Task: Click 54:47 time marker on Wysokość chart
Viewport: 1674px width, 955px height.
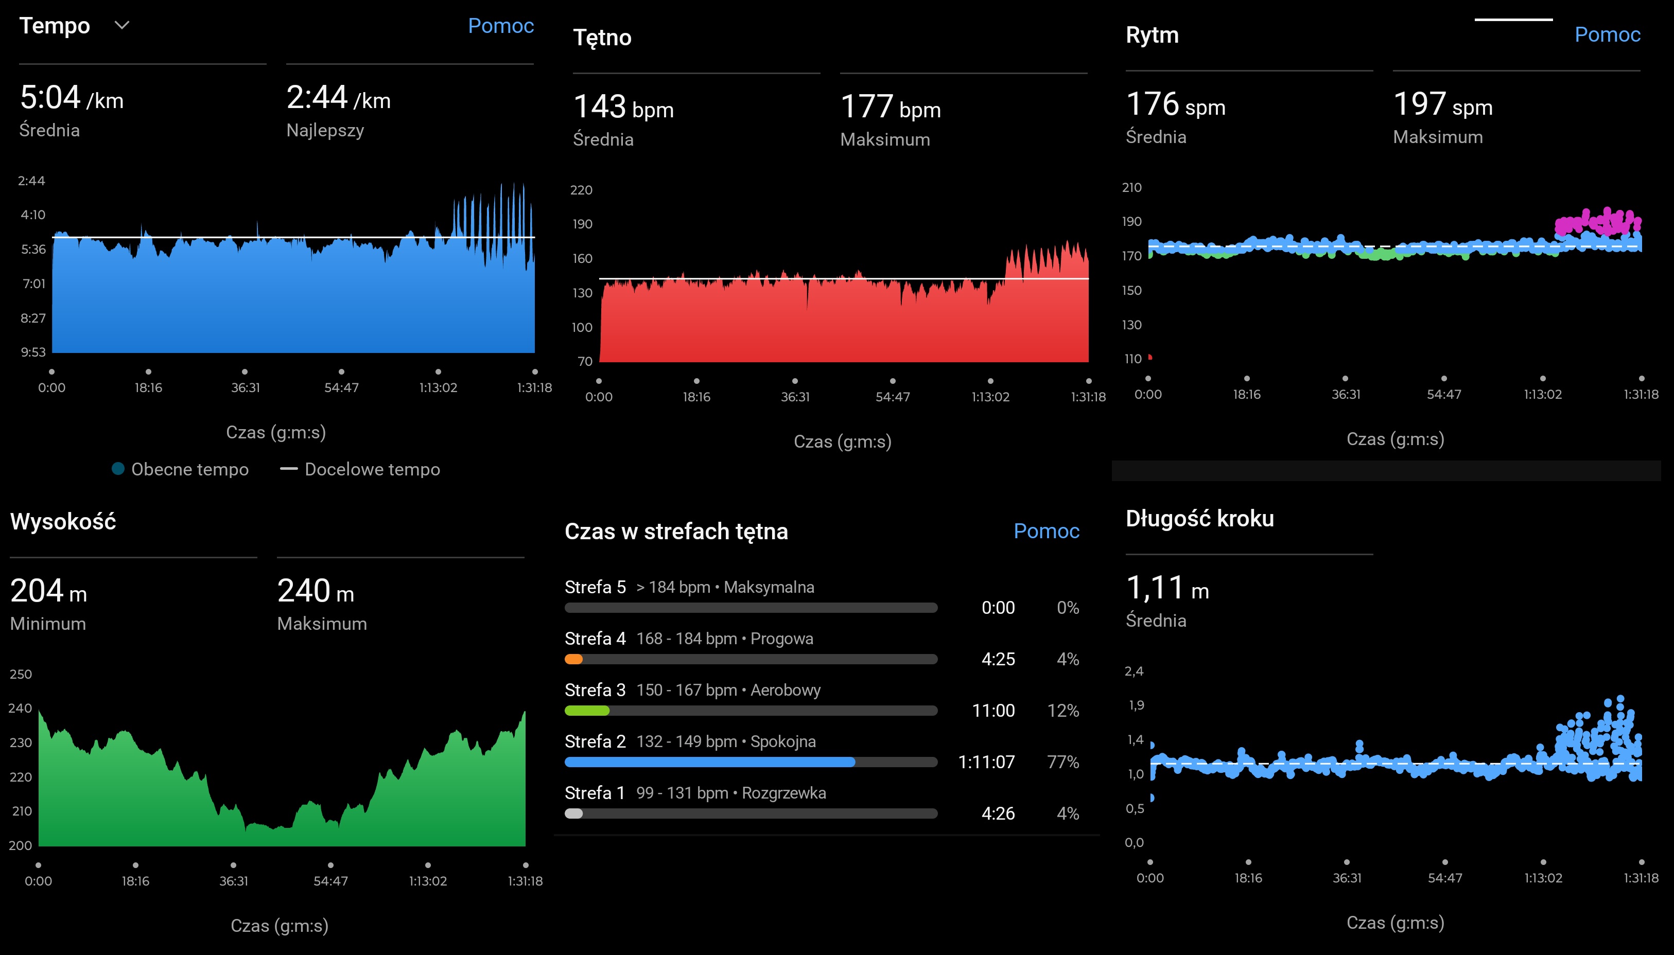Action: coord(330,866)
